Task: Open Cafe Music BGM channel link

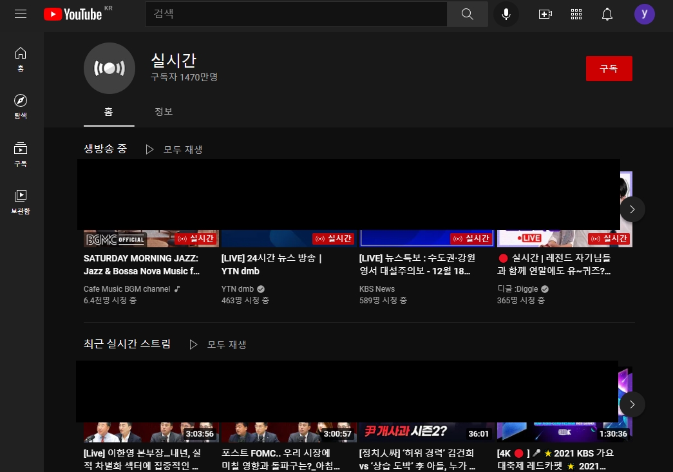Action: tap(127, 289)
